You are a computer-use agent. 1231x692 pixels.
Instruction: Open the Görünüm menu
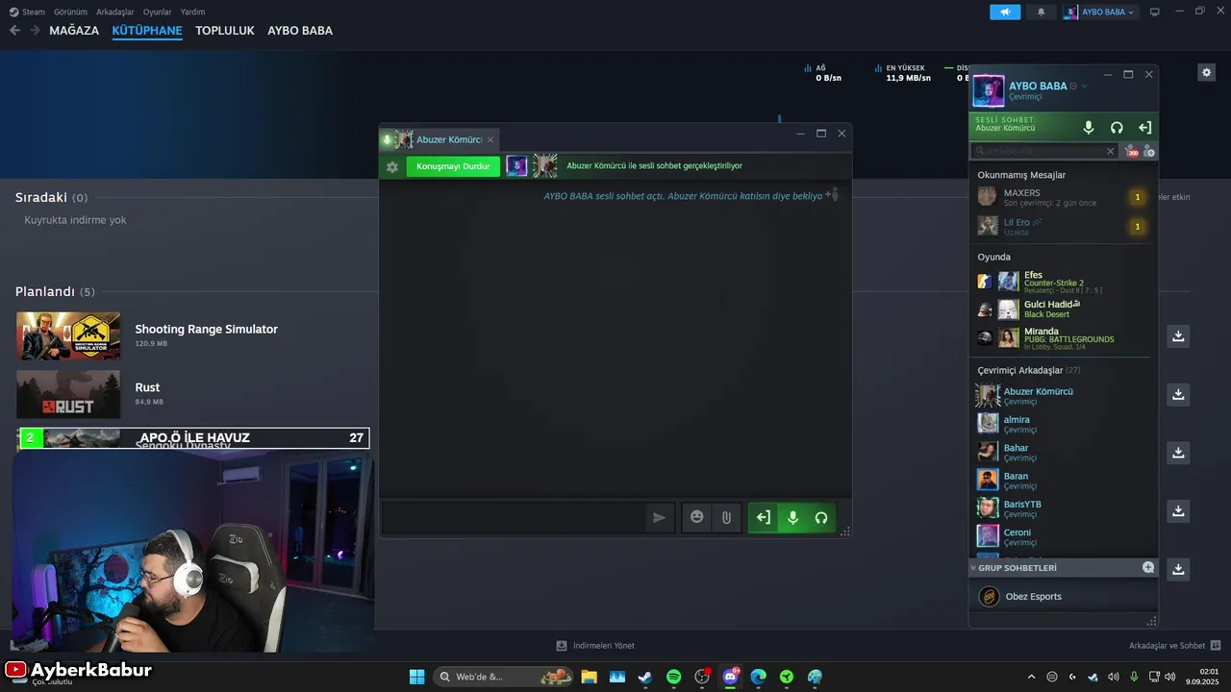[70, 12]
